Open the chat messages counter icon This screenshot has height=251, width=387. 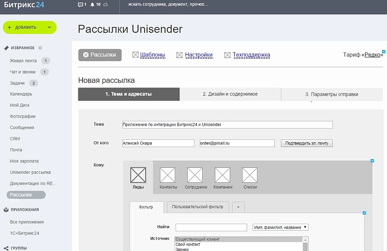click(80, 5)
